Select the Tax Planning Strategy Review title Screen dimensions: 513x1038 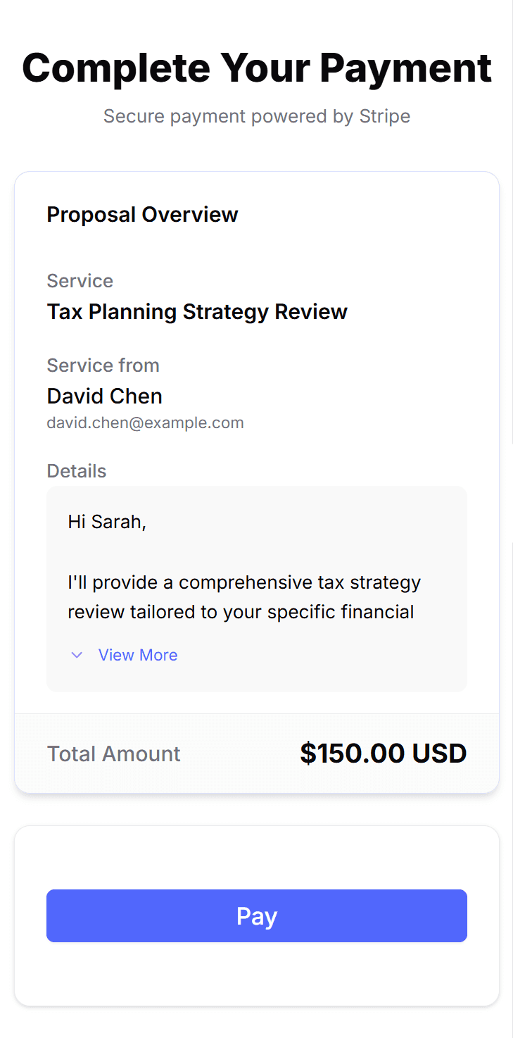point(197,311)
